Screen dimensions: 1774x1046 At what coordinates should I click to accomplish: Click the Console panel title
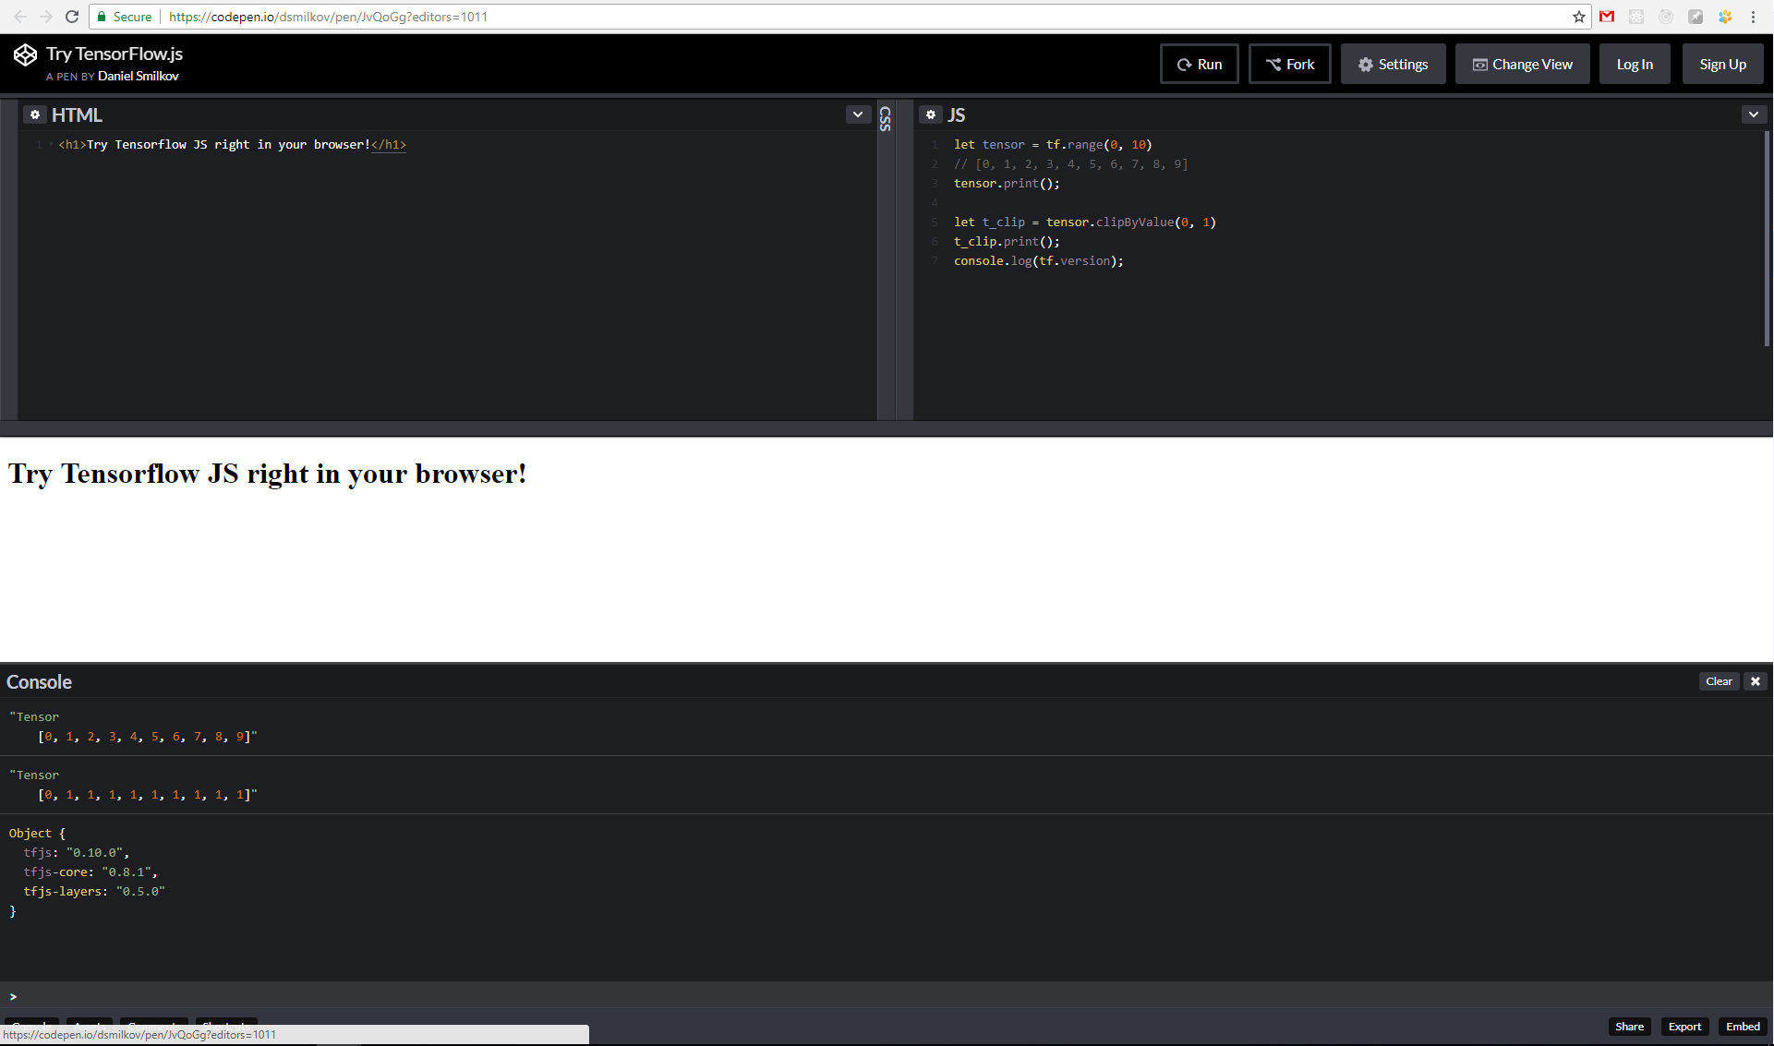[39, 682]
